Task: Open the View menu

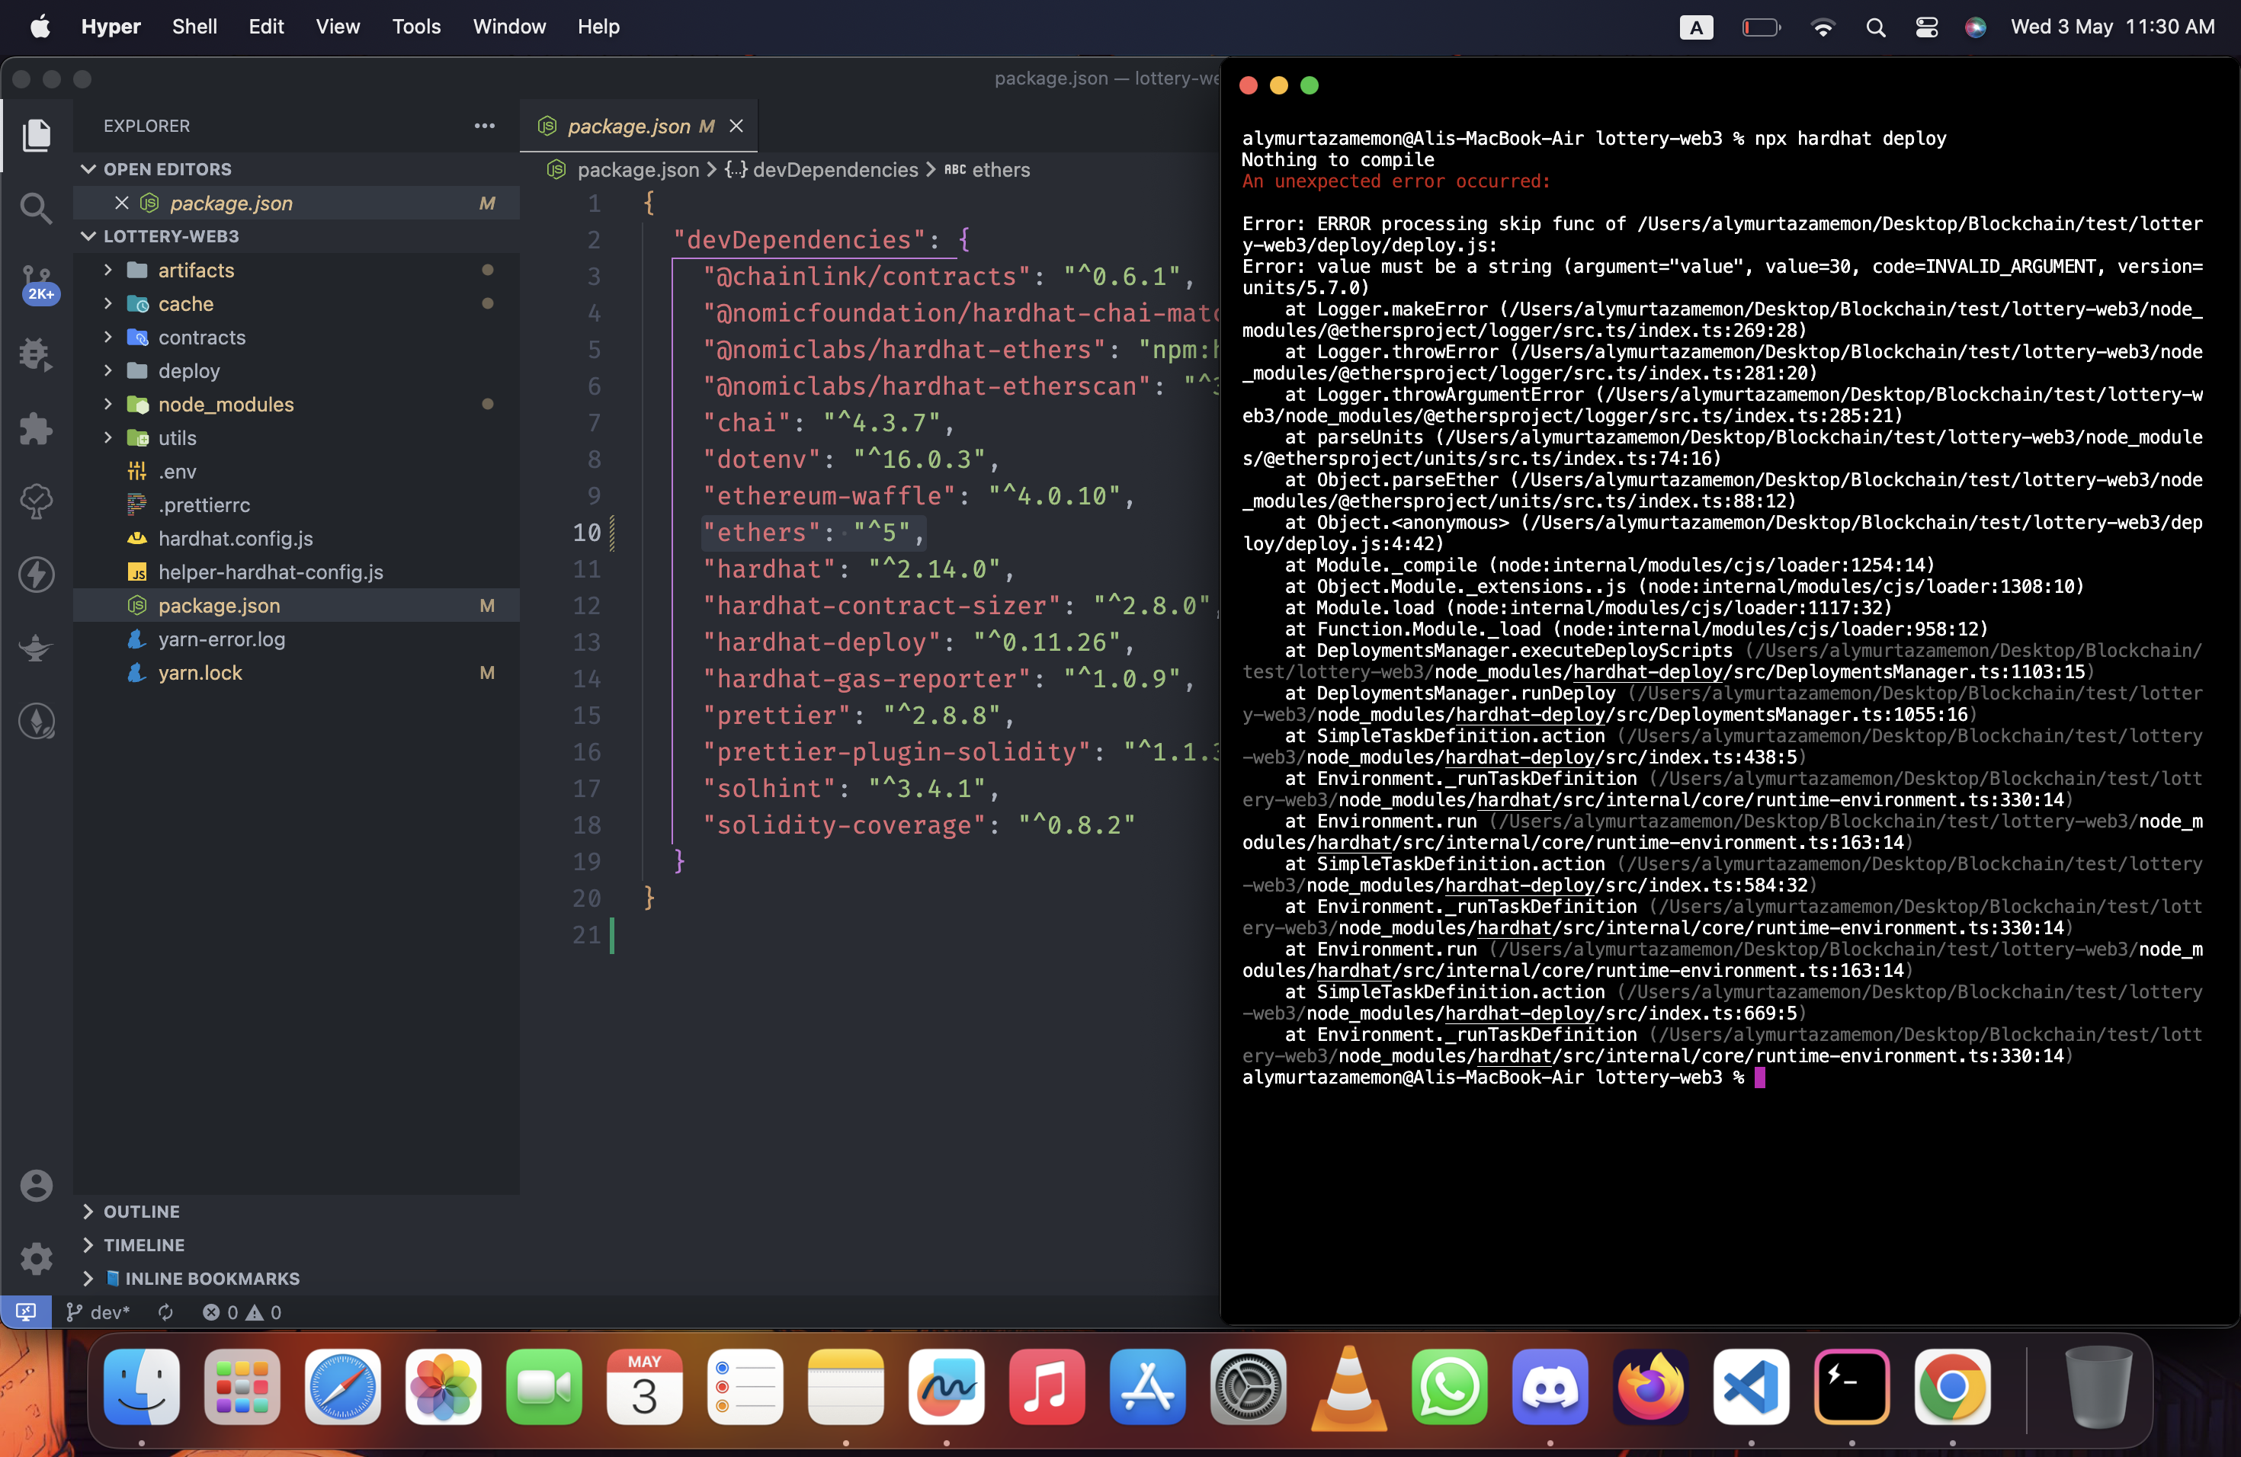Action: pos(337,27)
